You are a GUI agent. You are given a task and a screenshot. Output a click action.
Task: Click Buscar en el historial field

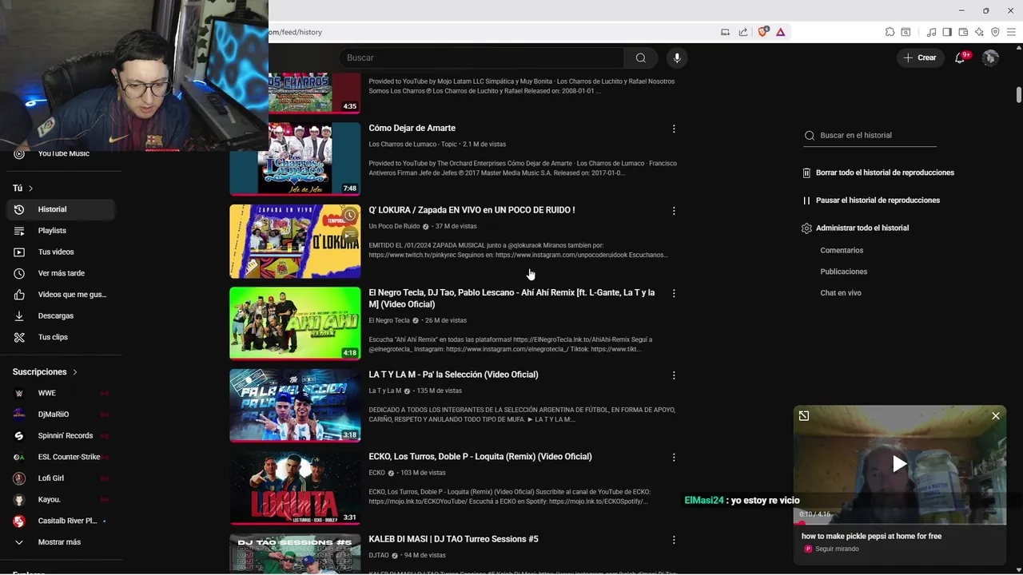870,135
